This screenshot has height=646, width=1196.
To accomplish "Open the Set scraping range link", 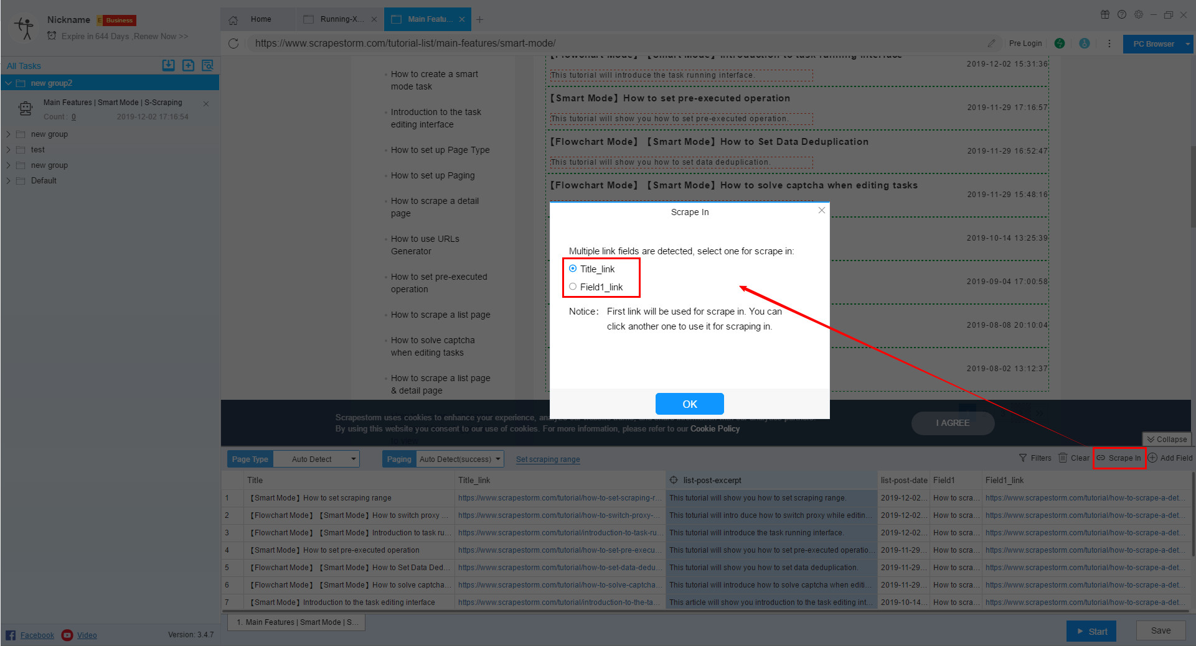I will click(x=548, y=459).
